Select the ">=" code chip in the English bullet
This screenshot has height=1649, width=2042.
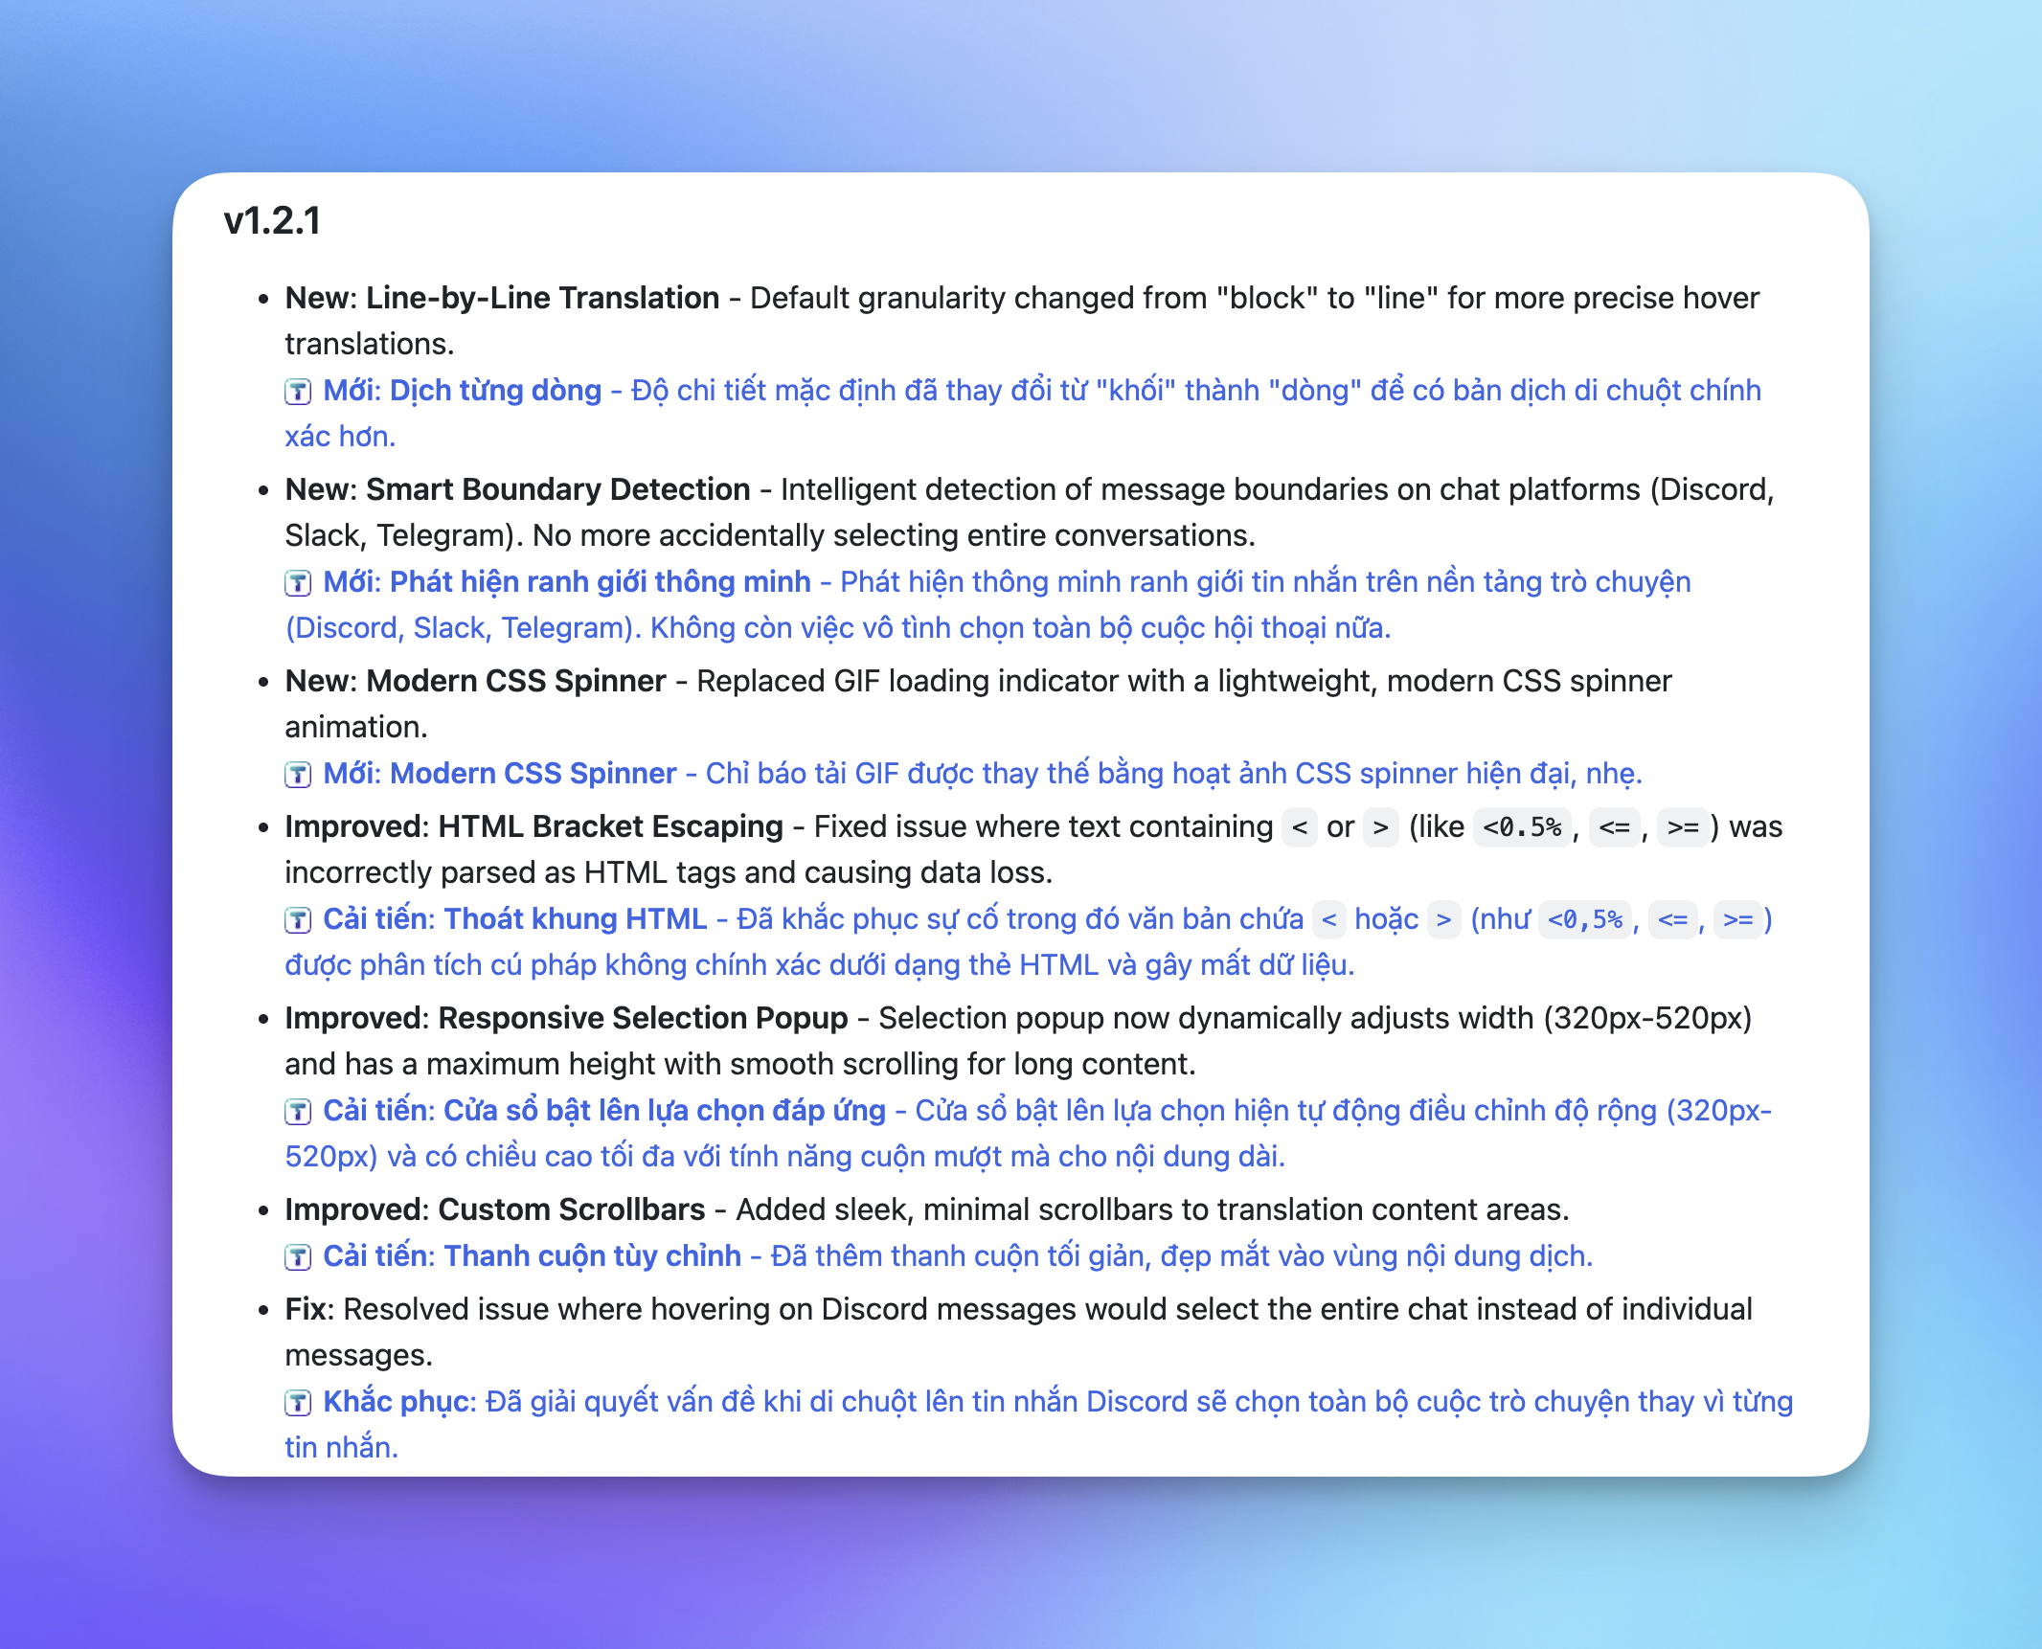tap(1682, 827)
